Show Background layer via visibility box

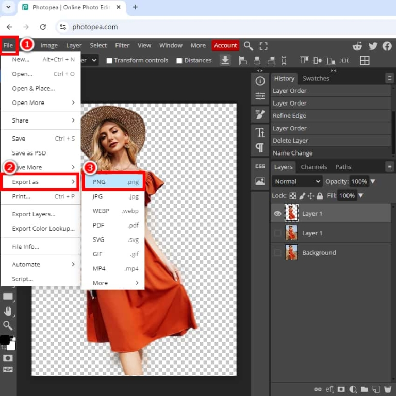[x=277, y=252]
